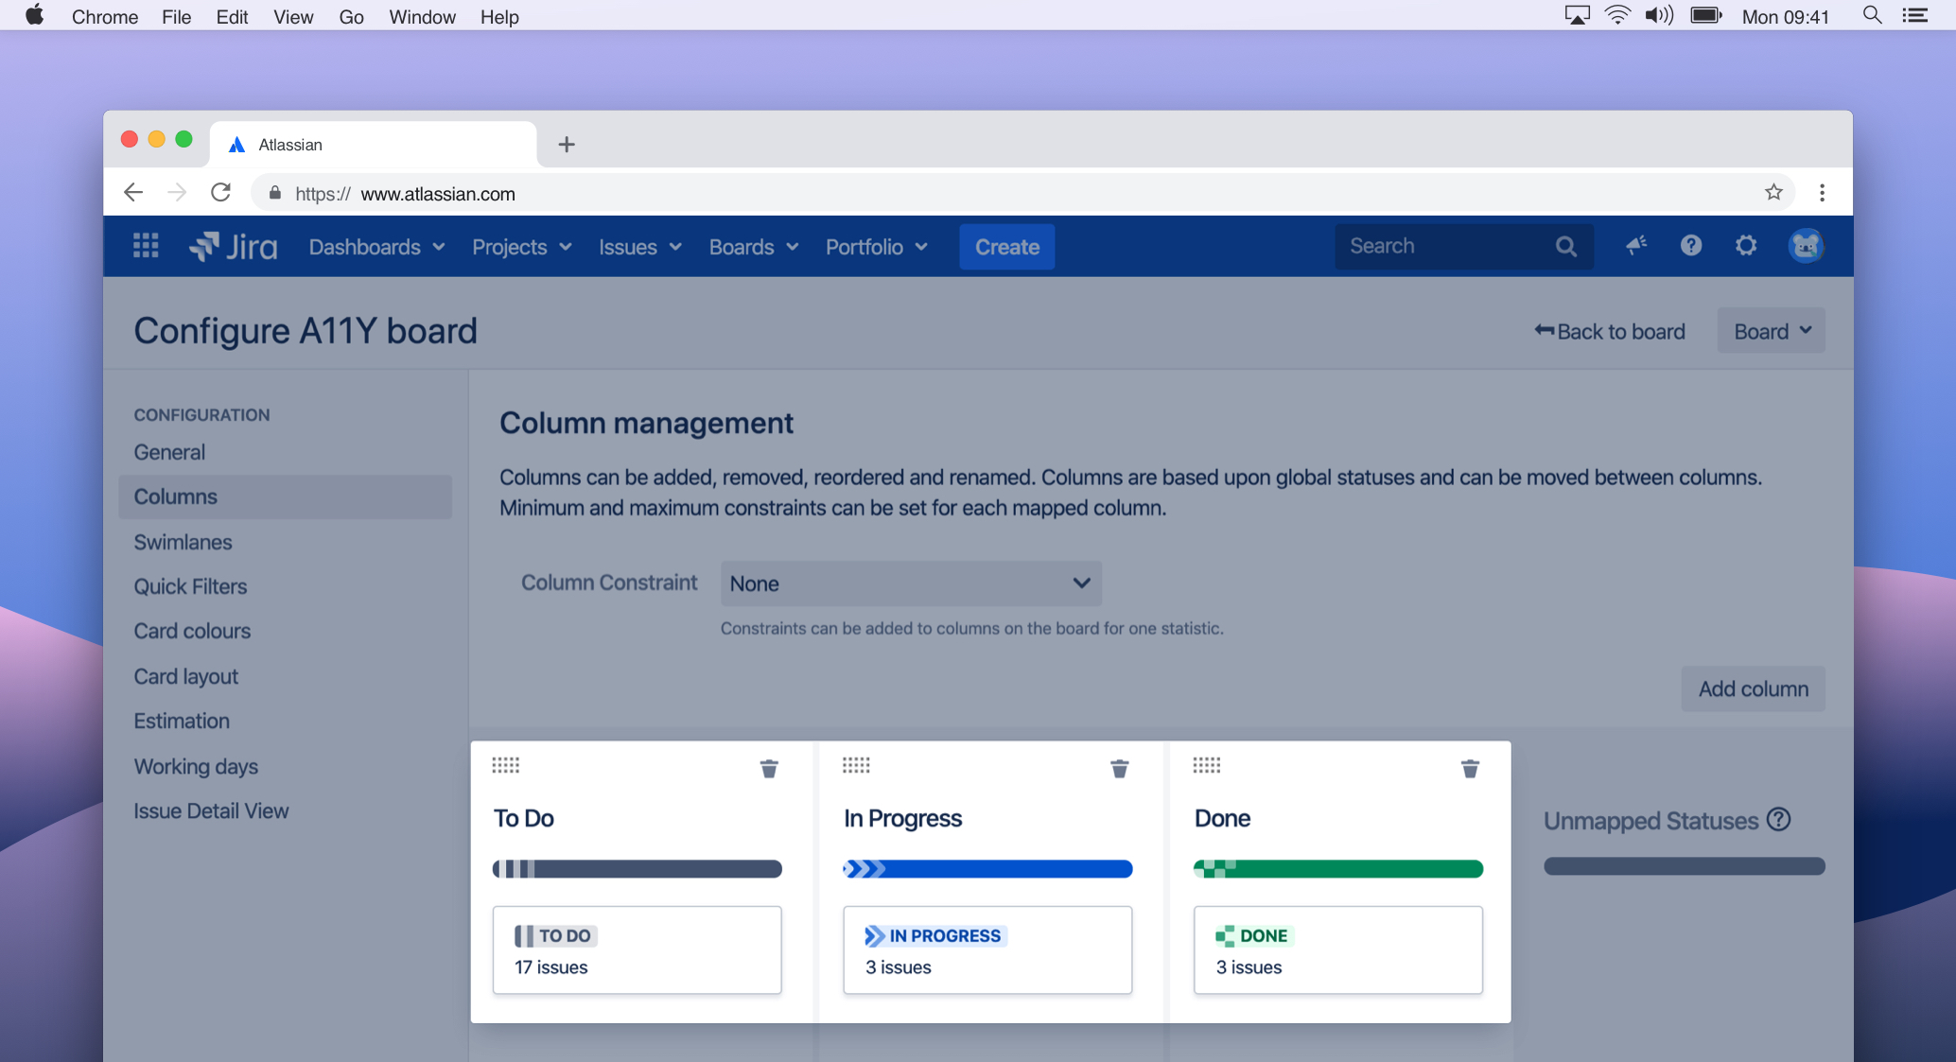Viewport: 1956px width, 1062px height.
Task: Open Card colours settings
Action: pyautogui.click(x=192, y=631)
